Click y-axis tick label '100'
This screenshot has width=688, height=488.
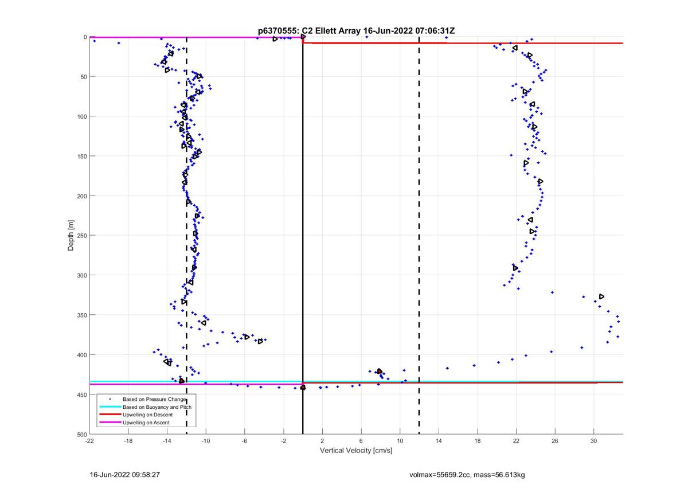point(81,116)
